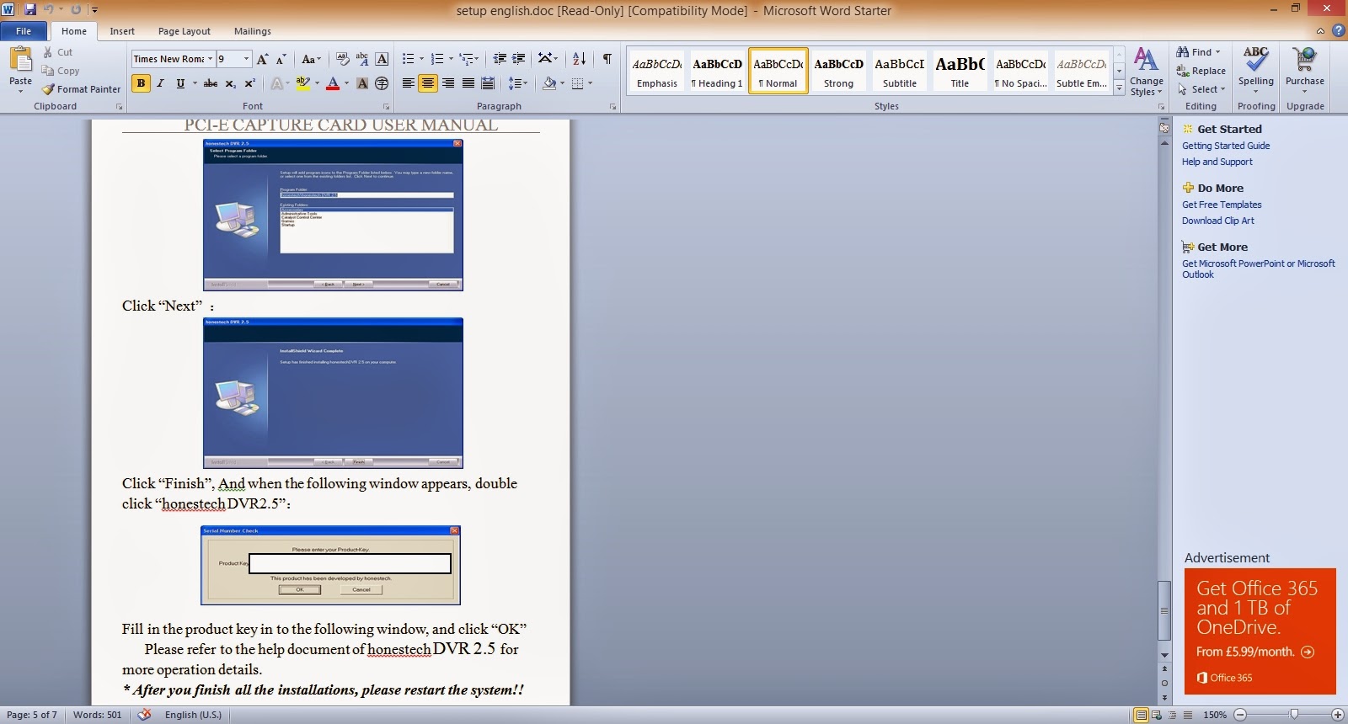Viewport: 1348px width, 724px height.
Task: Click the Product Key dialog image
Action: (330, 565)
